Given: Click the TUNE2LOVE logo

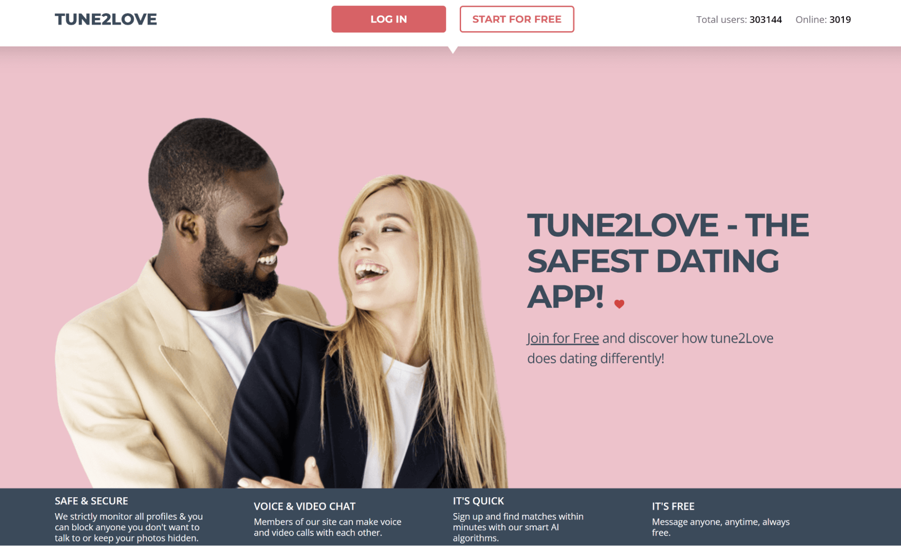Looking at the screenshot, I should (x=105, y=19).
